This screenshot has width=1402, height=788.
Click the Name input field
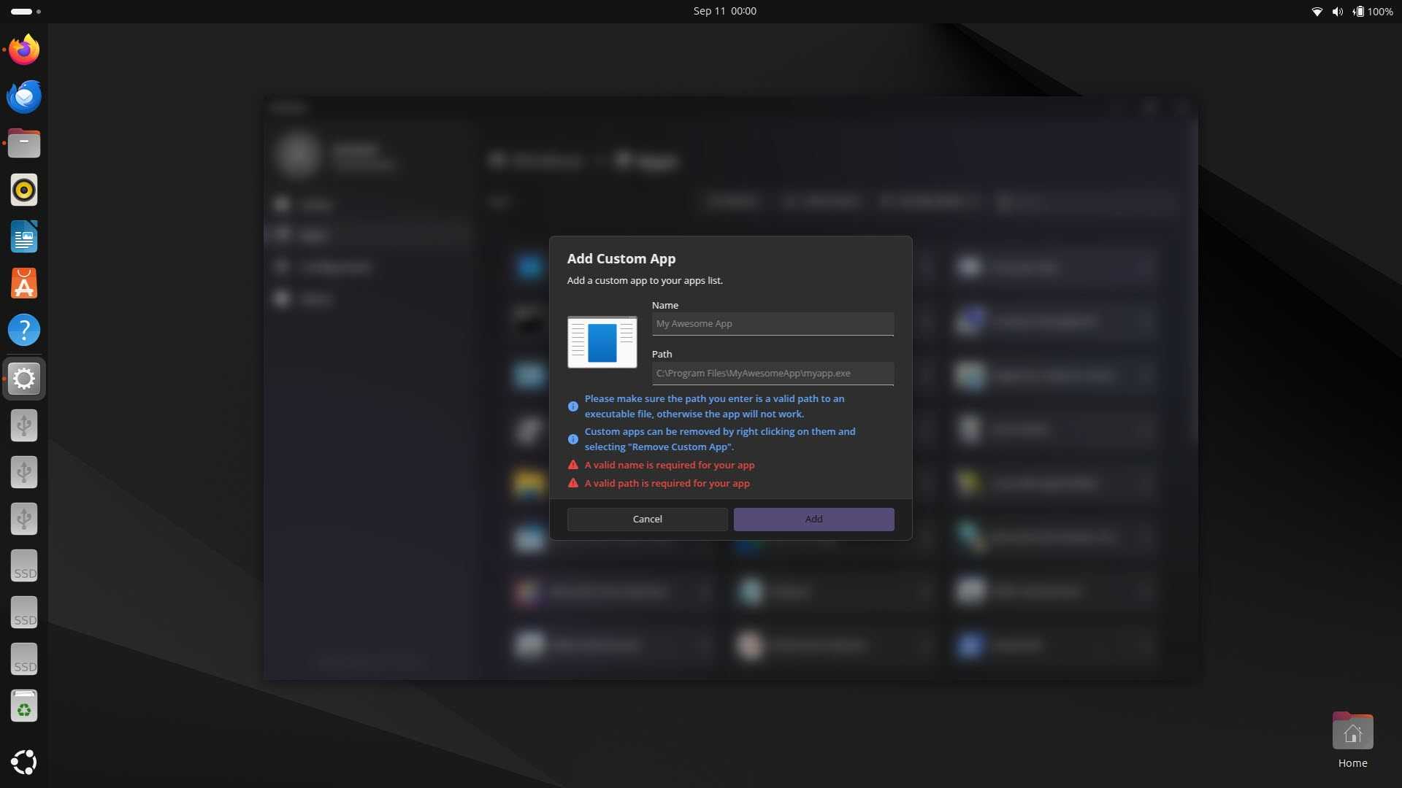click(x=773, y=324)
